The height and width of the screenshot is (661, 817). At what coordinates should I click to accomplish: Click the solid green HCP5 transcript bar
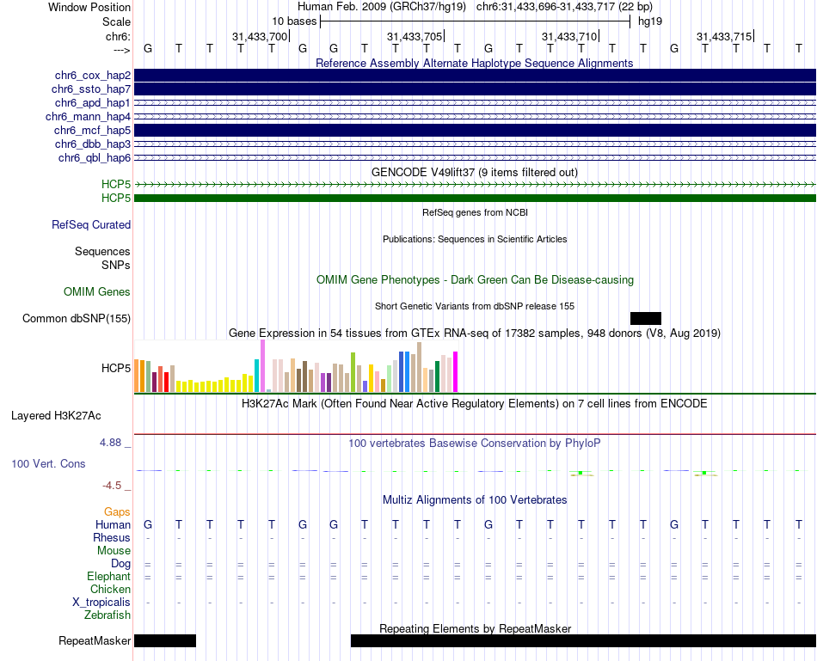[x=475, y=199]
